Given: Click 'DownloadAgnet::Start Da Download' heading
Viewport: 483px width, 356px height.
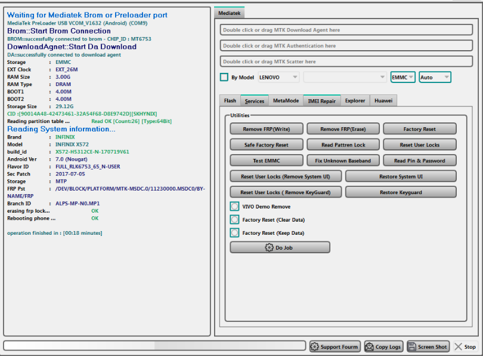Looking at the screenshot, I should (x=72, y=47).
